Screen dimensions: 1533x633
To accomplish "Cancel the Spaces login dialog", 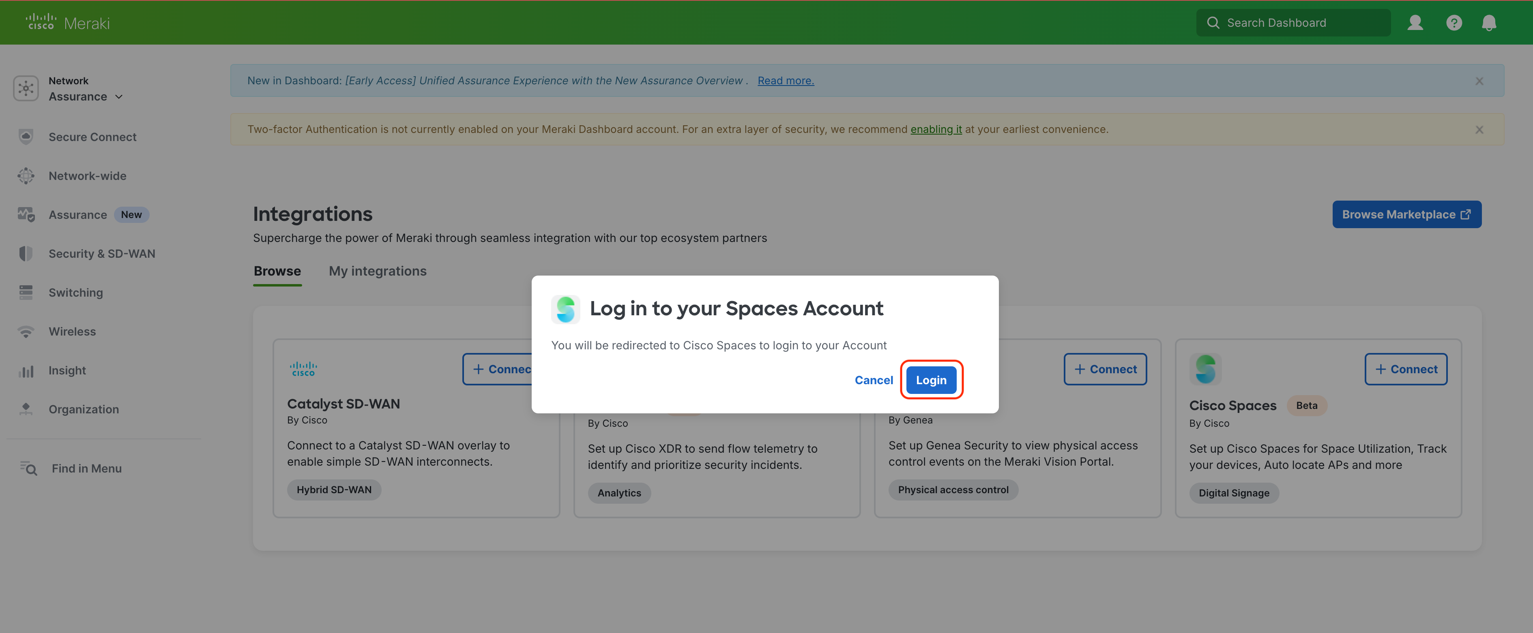I will point(873,380).
